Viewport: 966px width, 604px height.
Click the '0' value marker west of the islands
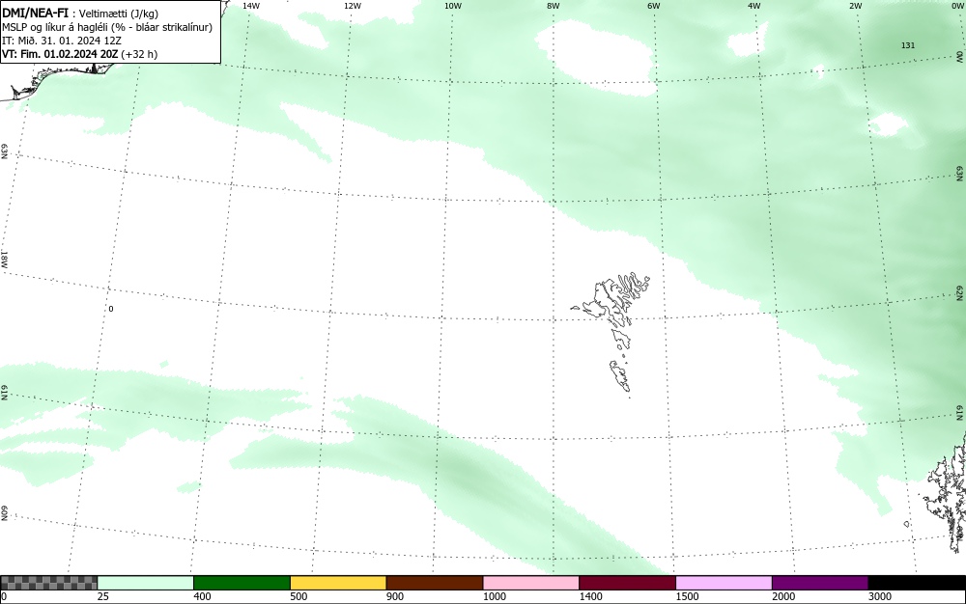coord(111,309)
